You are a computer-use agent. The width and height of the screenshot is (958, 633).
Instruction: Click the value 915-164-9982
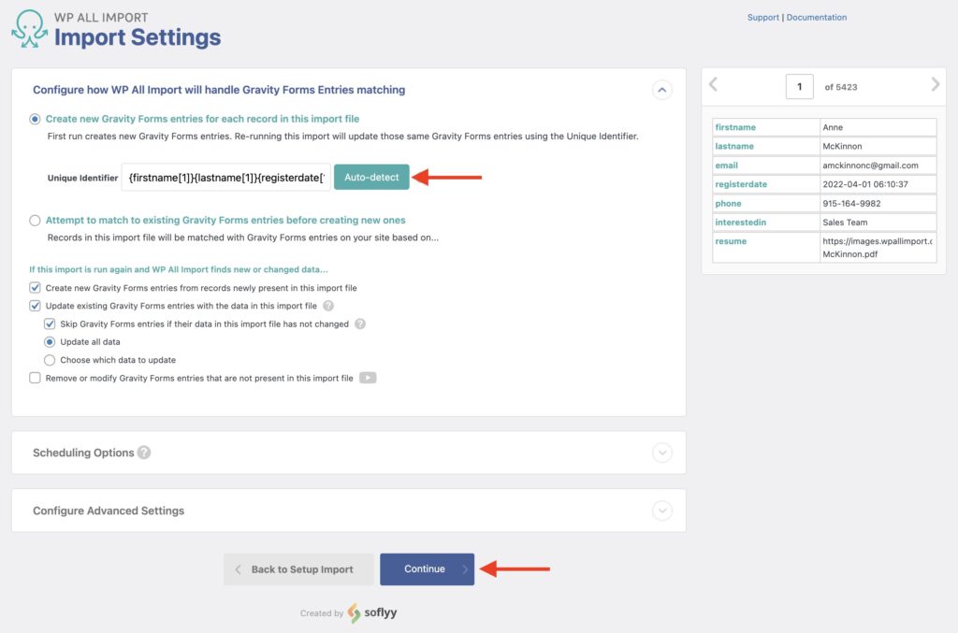[851, 203]
